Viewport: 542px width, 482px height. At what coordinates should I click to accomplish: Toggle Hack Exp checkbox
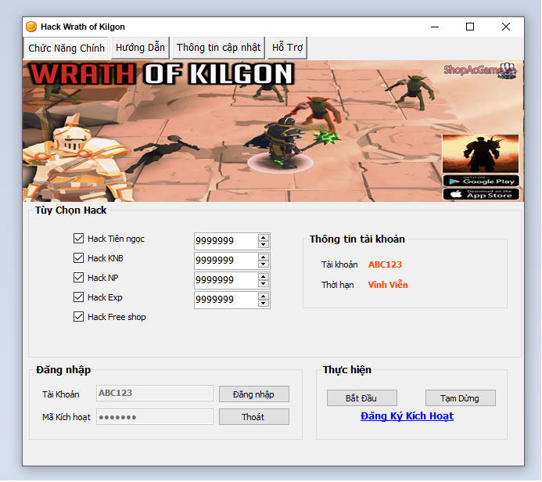[x=78, y=297]
